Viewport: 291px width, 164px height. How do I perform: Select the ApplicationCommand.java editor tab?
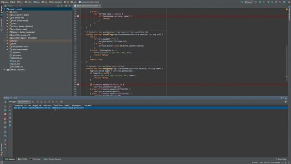click(87, 6)
